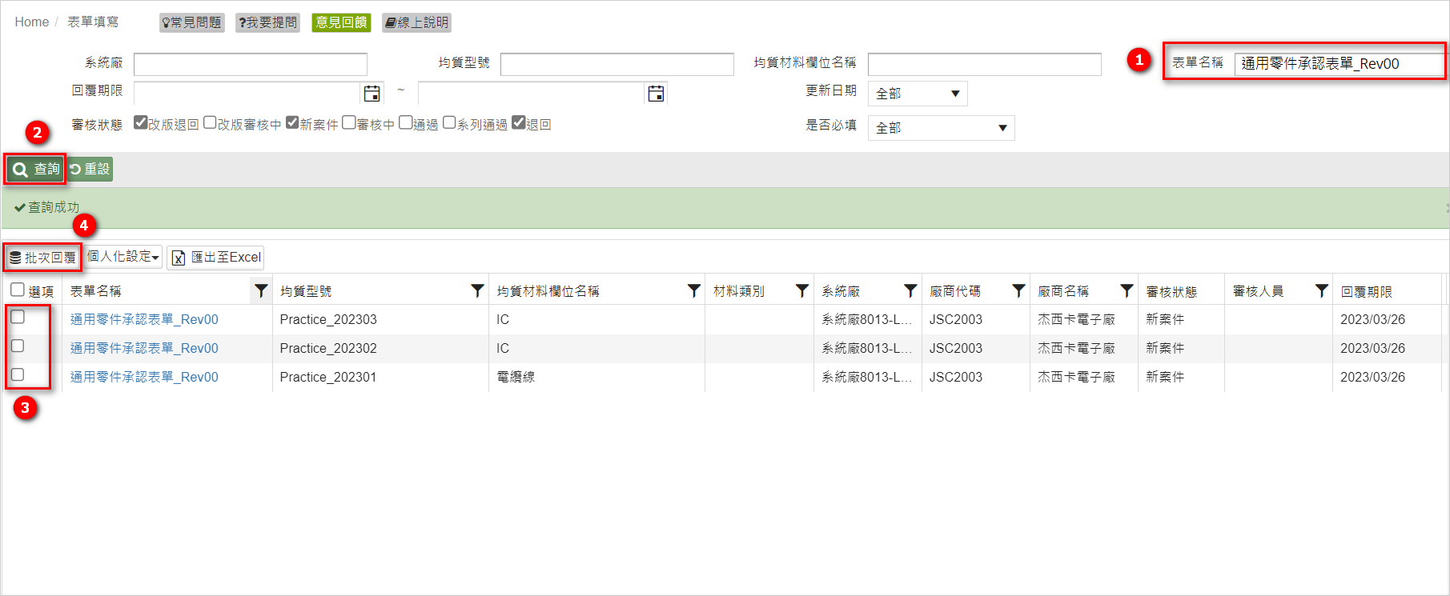Open the 是否必填 dropdown

[941, 128]
